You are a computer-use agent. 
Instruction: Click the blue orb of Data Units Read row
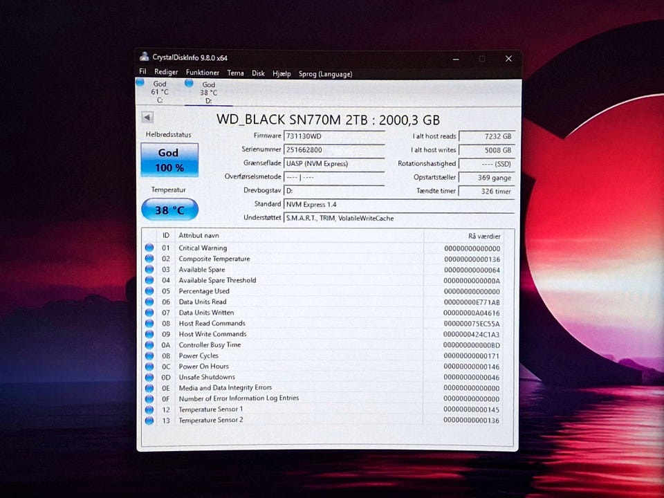149,302
